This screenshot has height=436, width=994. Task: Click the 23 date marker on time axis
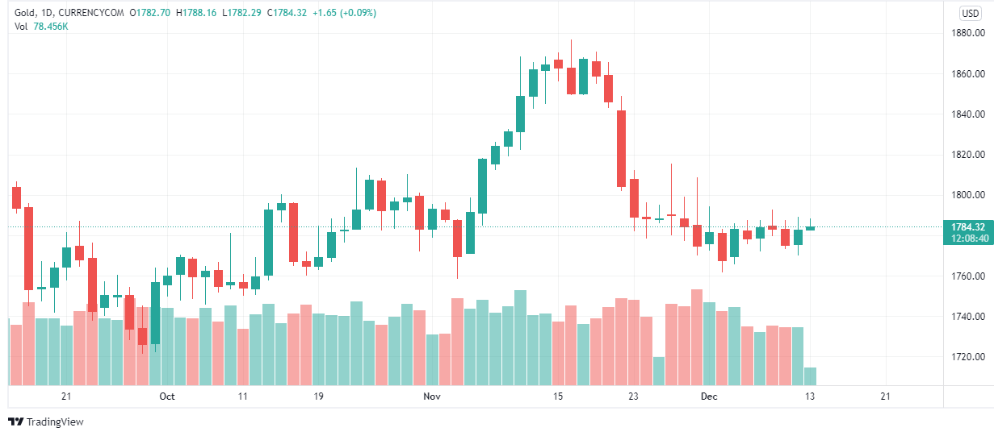coord(633,397)
